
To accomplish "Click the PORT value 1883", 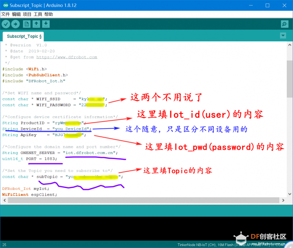I will click(x=50, y=159).
